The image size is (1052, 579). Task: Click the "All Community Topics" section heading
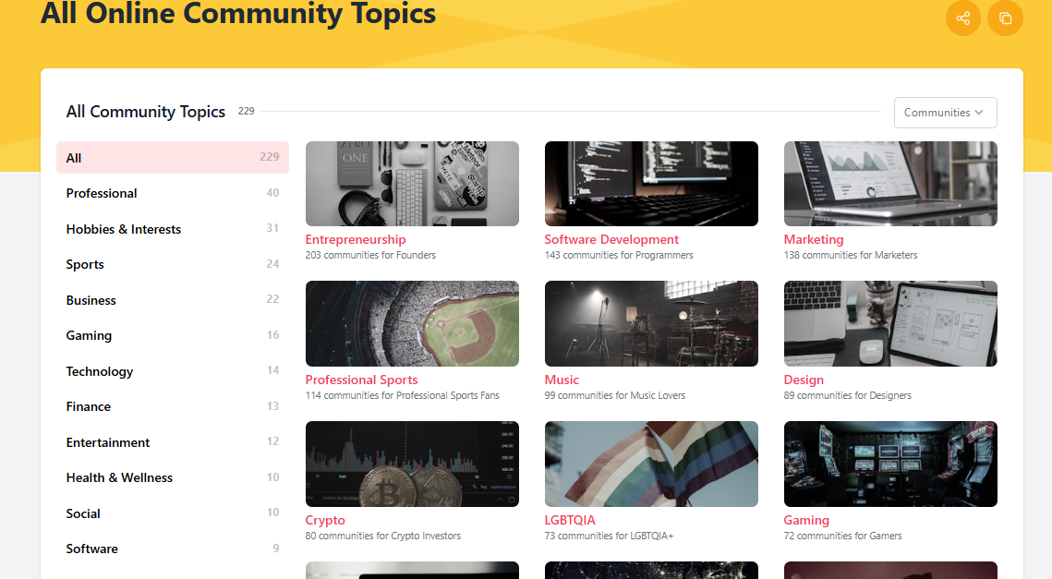click(x=146, y=112)
